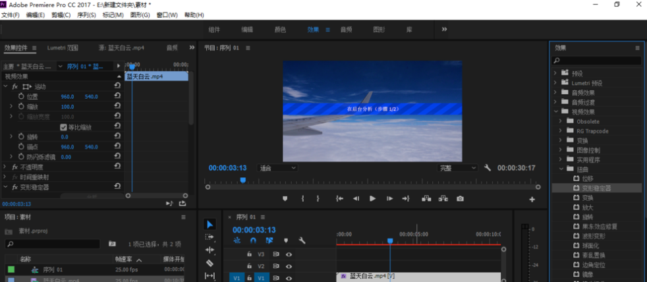
Task: Hide track V3 using its eye icon
Action: (x=289, y=254)
